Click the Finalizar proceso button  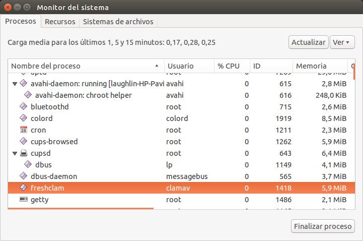click(x=323, y=226)
